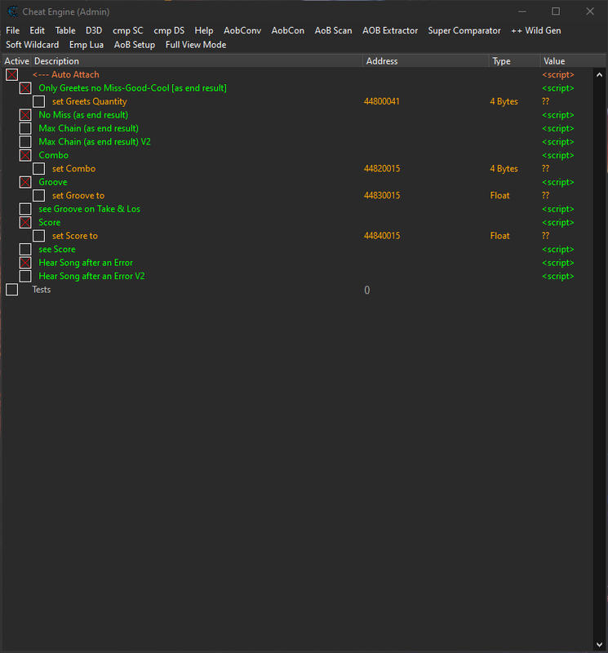Enable the set Groove to checkbox
Viewport: 608px width, 653px height.
(38, 195)
